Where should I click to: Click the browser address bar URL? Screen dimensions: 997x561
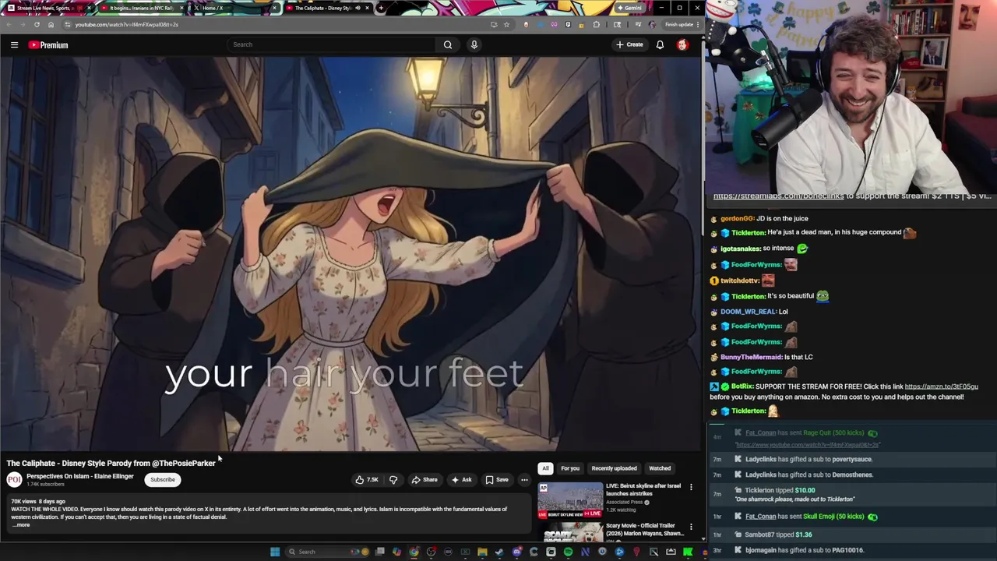pos(126,24)
